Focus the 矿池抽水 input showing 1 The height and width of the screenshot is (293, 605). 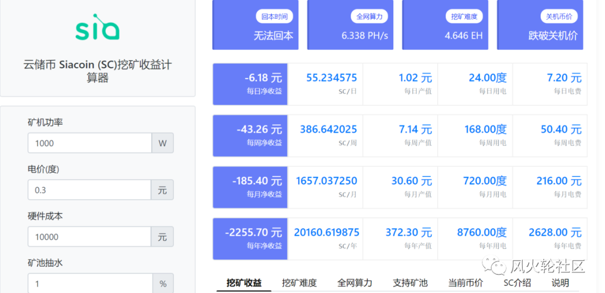[90, 283]
